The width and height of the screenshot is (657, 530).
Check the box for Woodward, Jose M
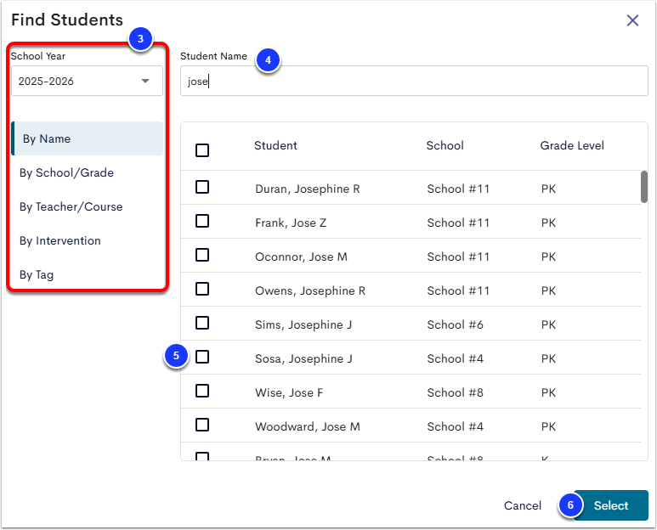202,425
